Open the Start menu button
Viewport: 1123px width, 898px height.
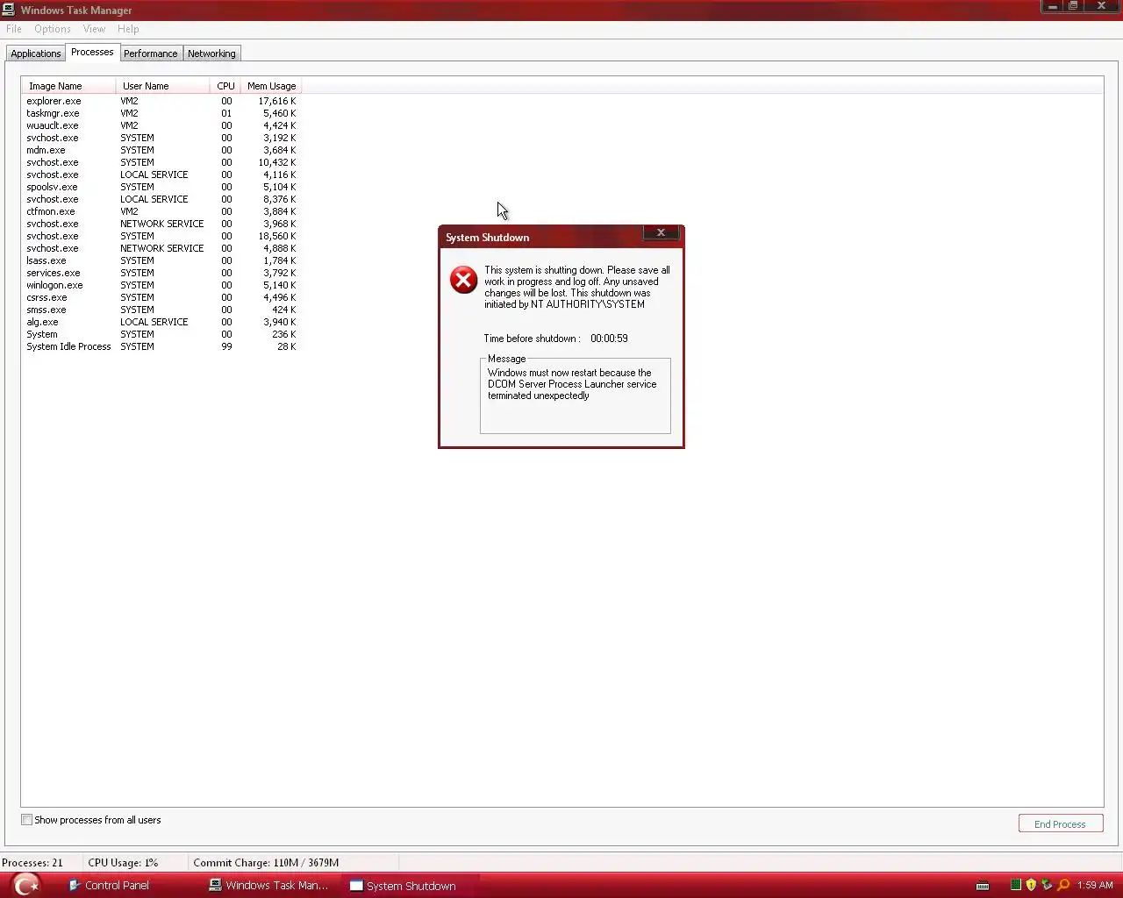click(26, 885)
